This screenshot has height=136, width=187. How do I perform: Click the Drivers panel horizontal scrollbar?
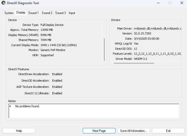(134, 63)
